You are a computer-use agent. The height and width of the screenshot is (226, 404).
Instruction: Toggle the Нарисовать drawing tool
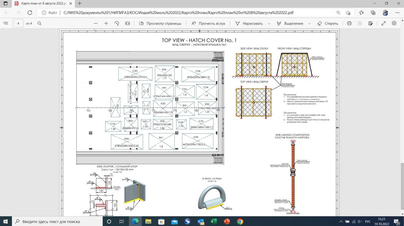click(249, 23)
